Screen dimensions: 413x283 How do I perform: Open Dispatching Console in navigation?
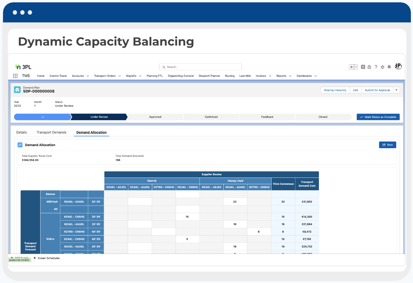point(181,76)
